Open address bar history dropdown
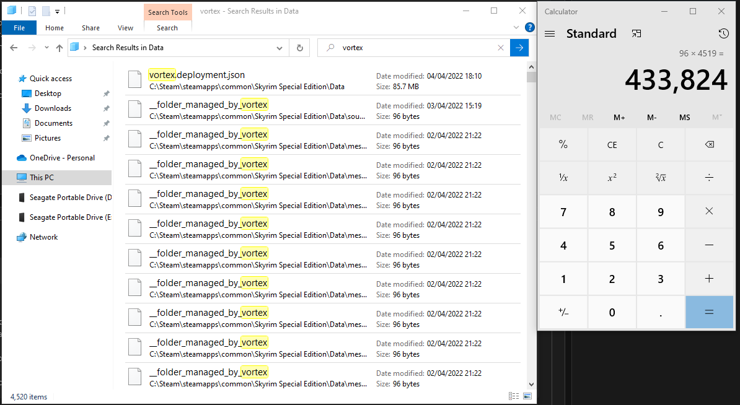 pos(280,48)
